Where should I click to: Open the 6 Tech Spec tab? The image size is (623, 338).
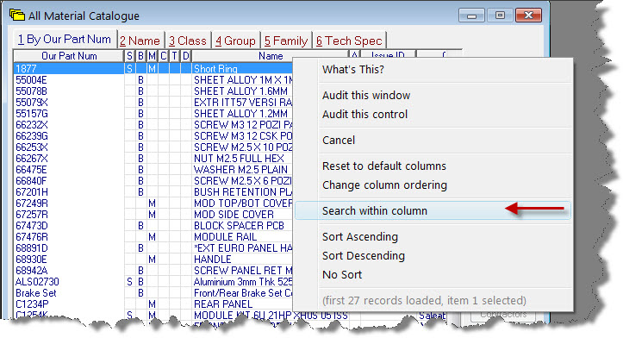[349, 41]
